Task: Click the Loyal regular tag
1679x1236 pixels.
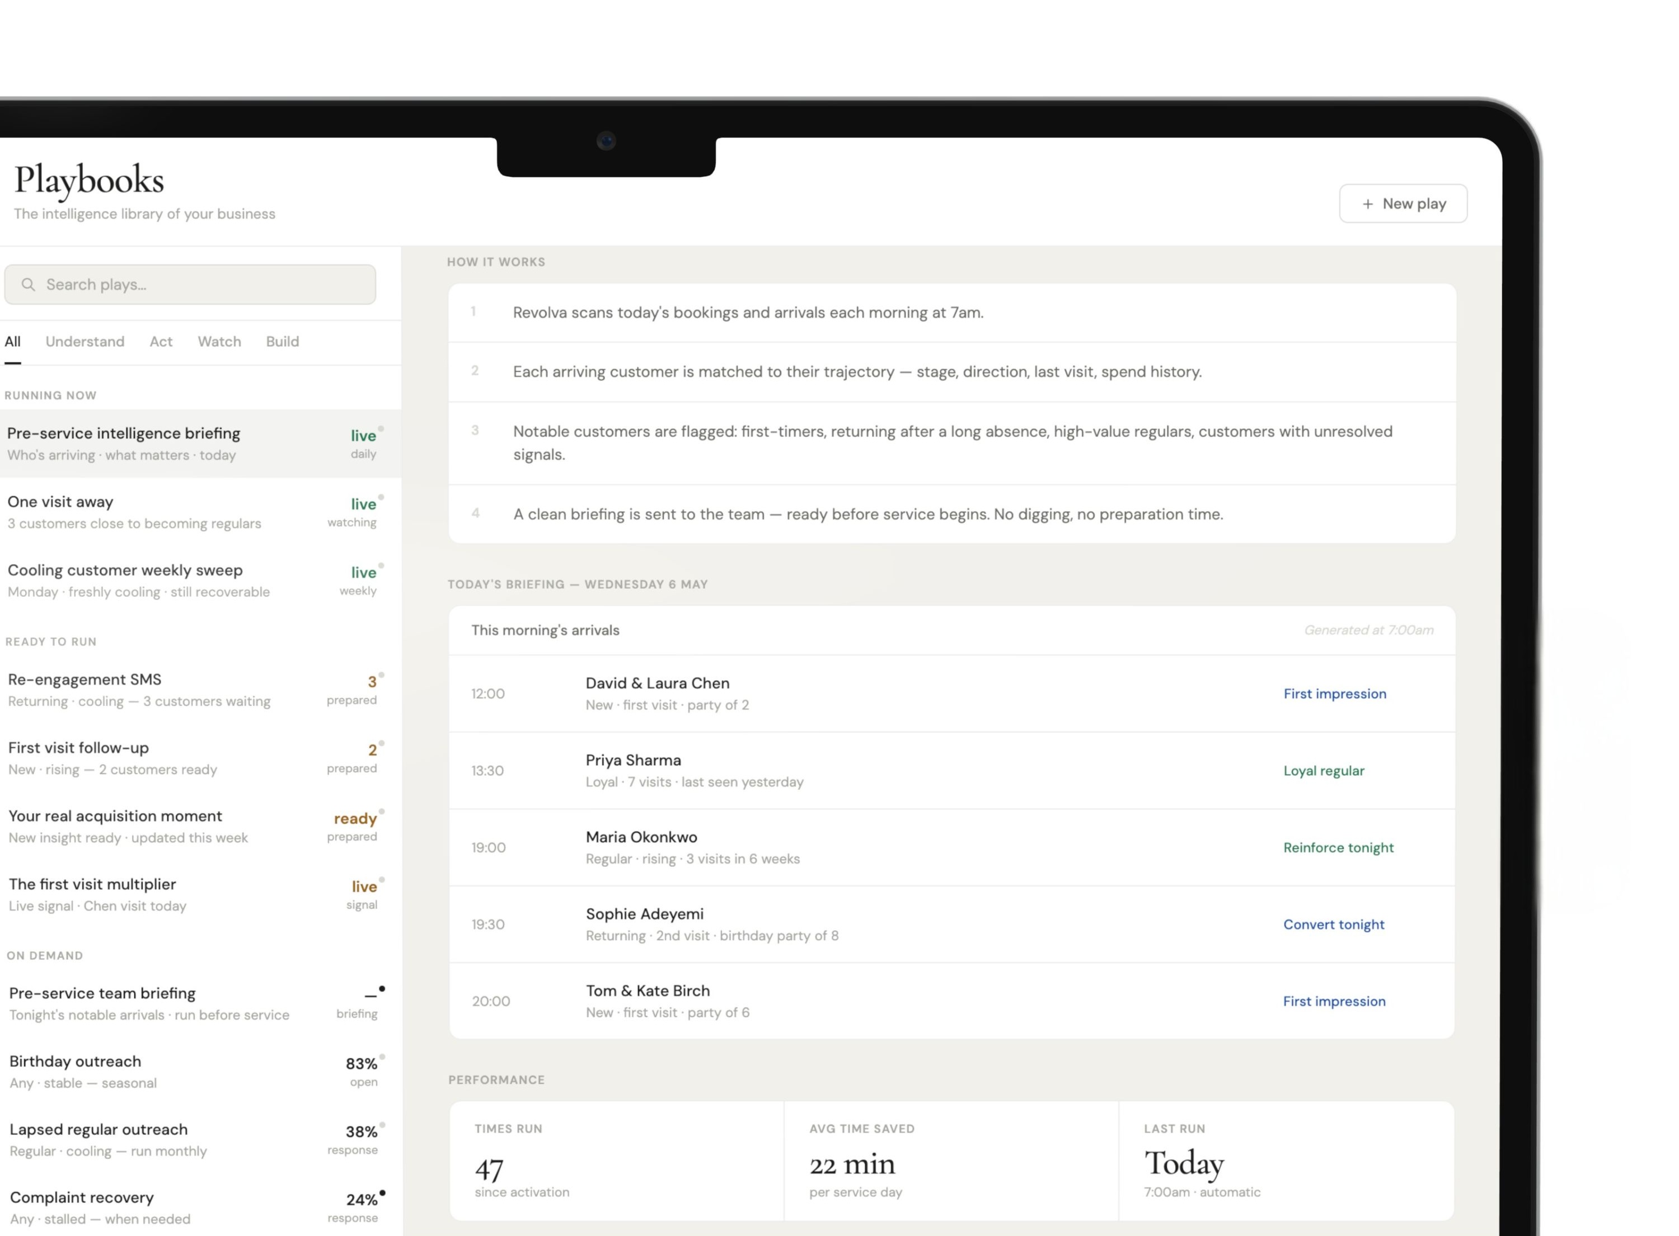Action: tap(1324, 771)
